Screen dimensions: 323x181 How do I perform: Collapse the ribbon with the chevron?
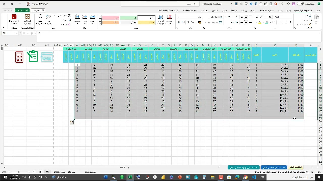[x=4, y=27]
